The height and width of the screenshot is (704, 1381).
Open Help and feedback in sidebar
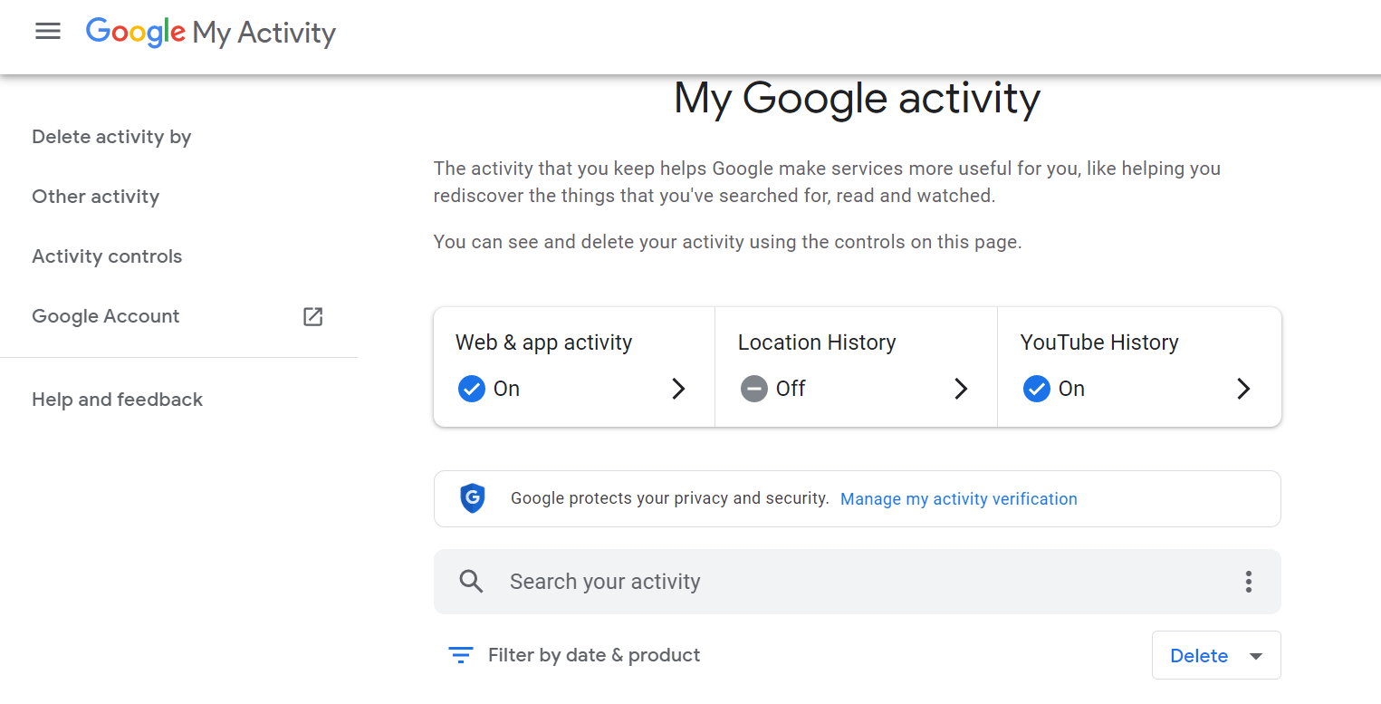click(117, 400)
